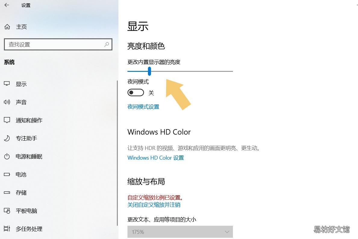The image size is (358, 239).
Task: Open the 平板电脑 (Tablet) settings page
Action: point(26,211)
